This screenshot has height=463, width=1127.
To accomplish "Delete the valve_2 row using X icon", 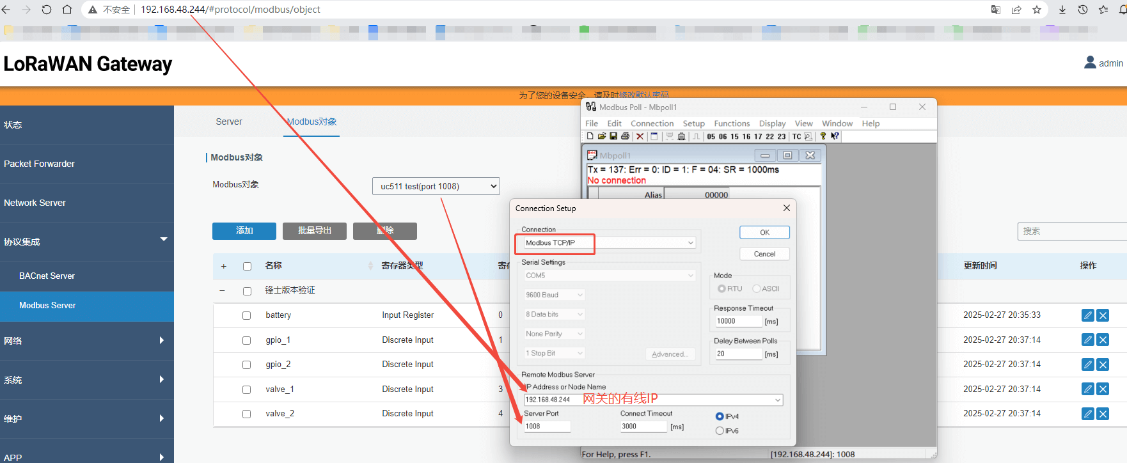I will pyautogui.click(x=1103, y=414).
